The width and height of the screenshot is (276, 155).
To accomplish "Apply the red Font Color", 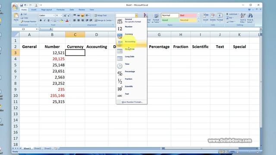I will (67, 21).
